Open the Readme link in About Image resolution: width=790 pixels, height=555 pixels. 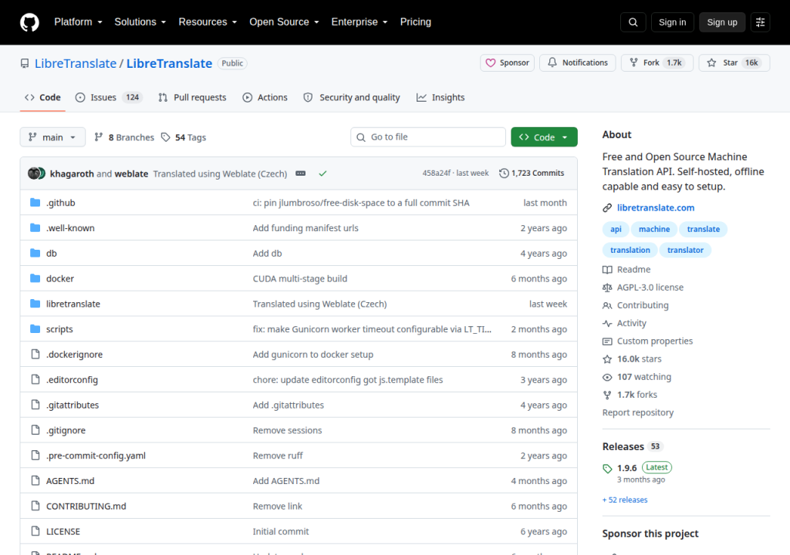[x=626, y=270]
